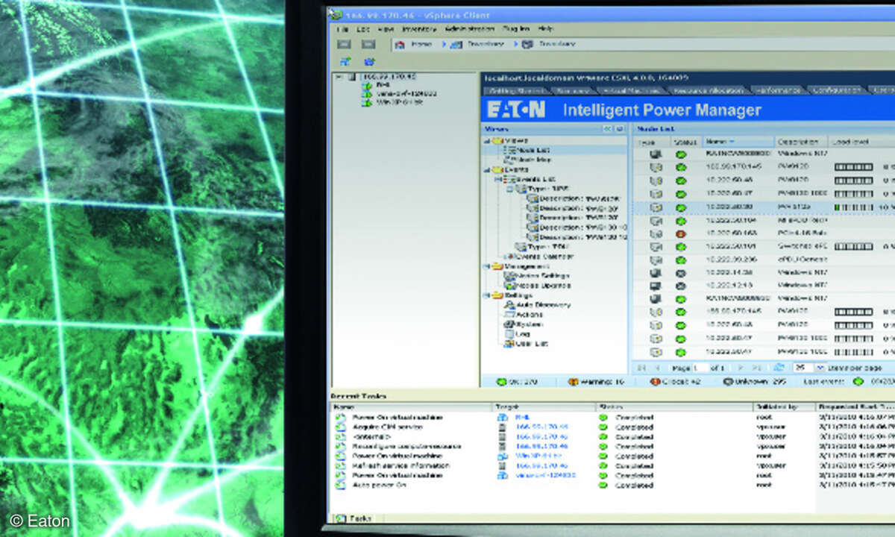Image resolution: width=895 pixels, height=537 pixels.
Task: Open the File menu
Action: pyautogui.click(x=342, y=28)
